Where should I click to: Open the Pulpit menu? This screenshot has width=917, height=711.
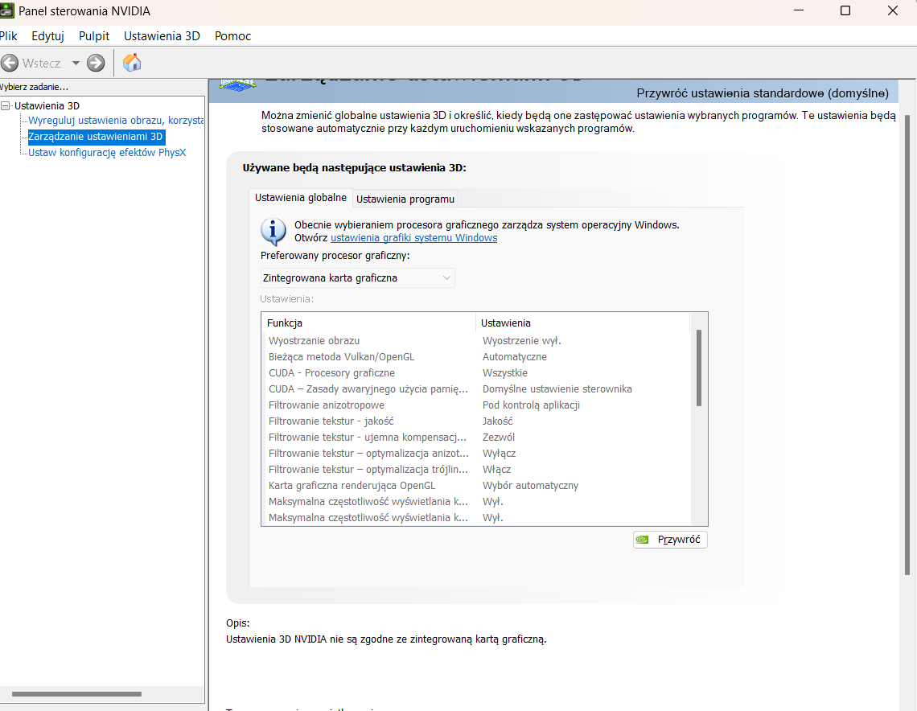(94, 35)
